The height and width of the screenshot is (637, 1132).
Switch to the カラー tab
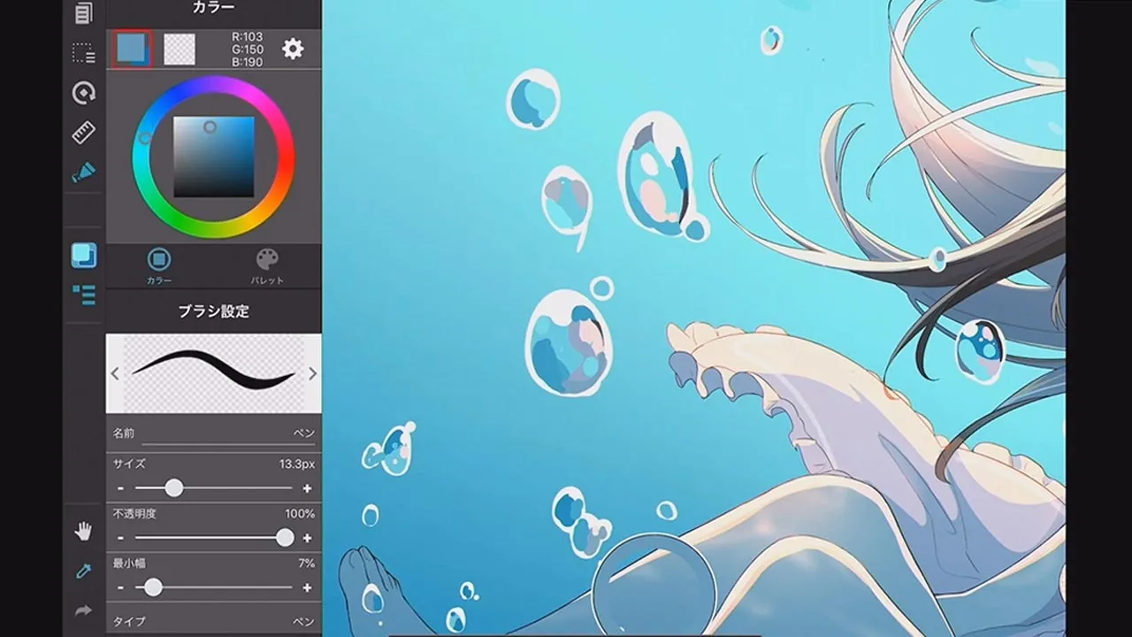pyautogui.click(x=159, y=265)
